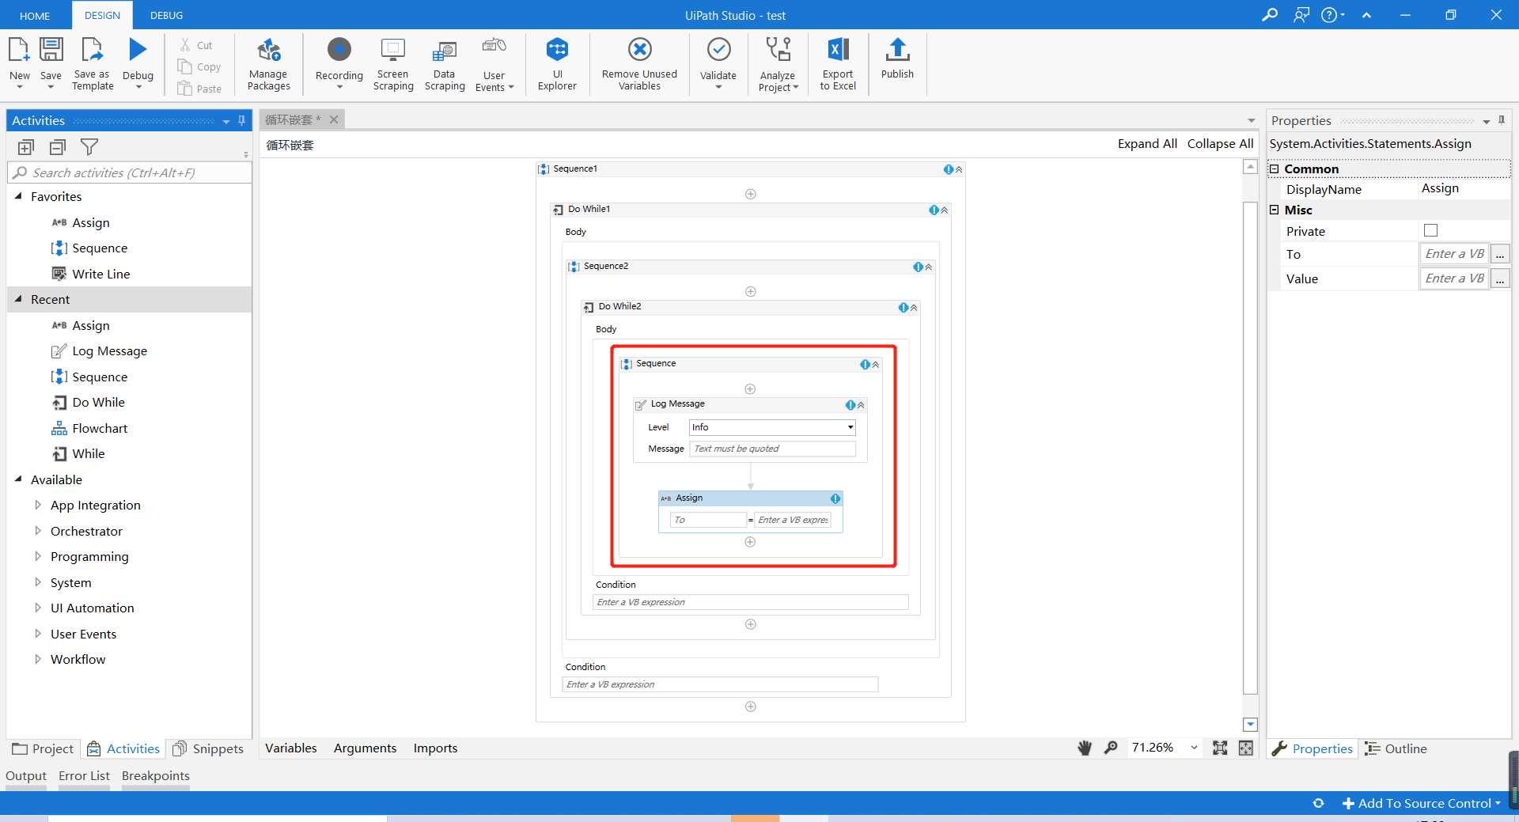
Task: Click Add To Source Control
Action: pos(1422,803)
